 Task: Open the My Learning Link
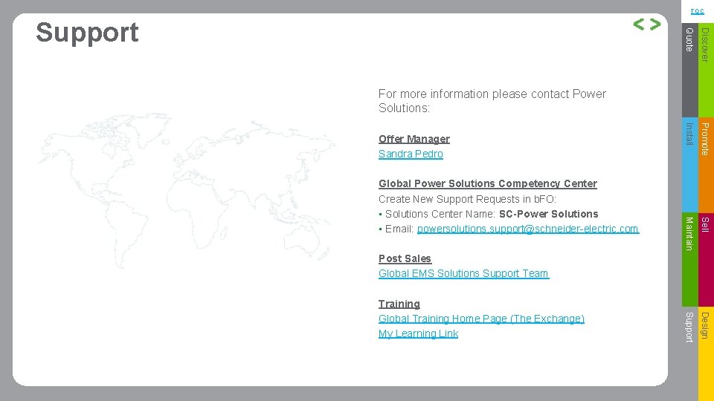point(418,333)
